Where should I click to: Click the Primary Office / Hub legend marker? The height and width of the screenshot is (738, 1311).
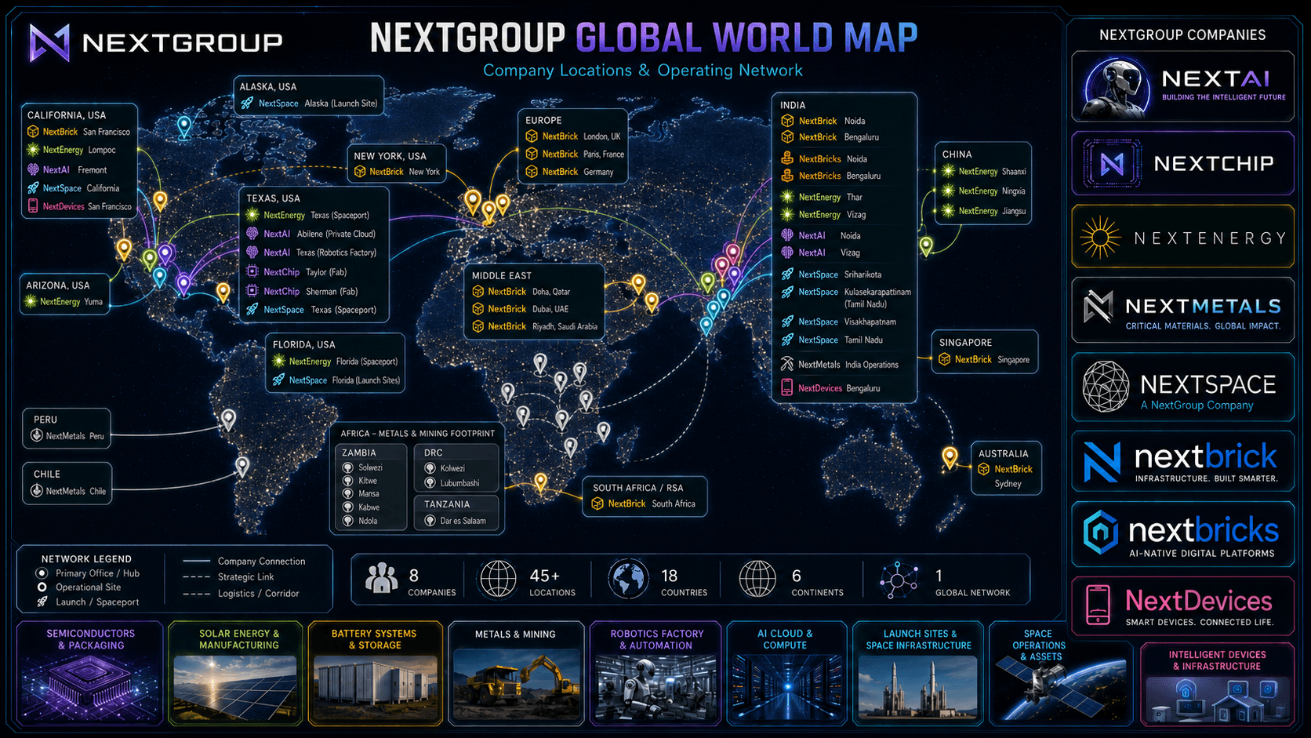(x=42, y=573)
